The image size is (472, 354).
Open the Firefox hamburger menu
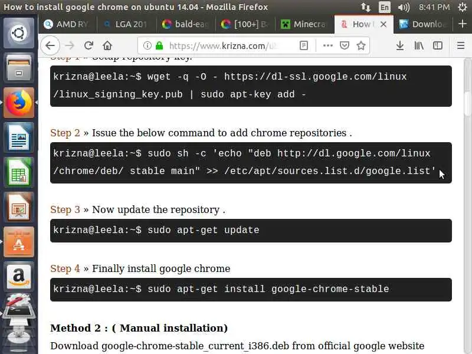pos(461,46)
